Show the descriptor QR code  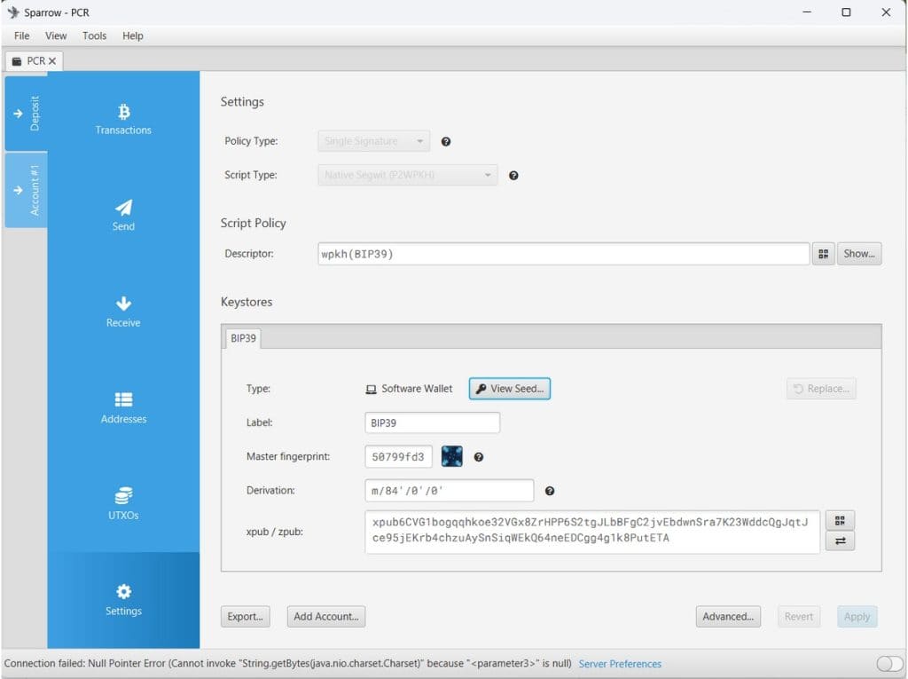coord(823,253)
